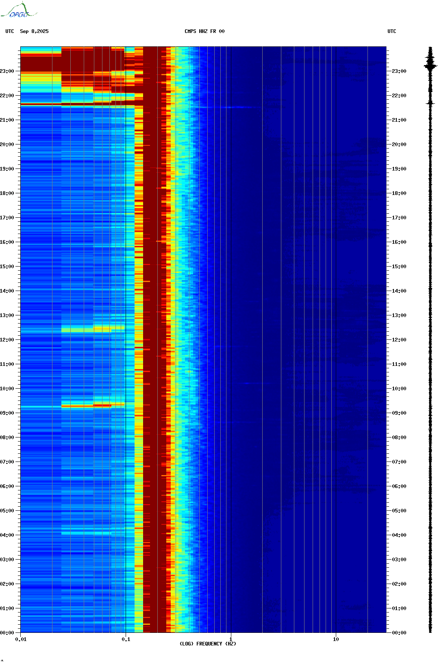
Task: Click the '(LOG) FREQUENCY (HZ)' axis title
Action: pyautogui.click(x=208, y=644)
